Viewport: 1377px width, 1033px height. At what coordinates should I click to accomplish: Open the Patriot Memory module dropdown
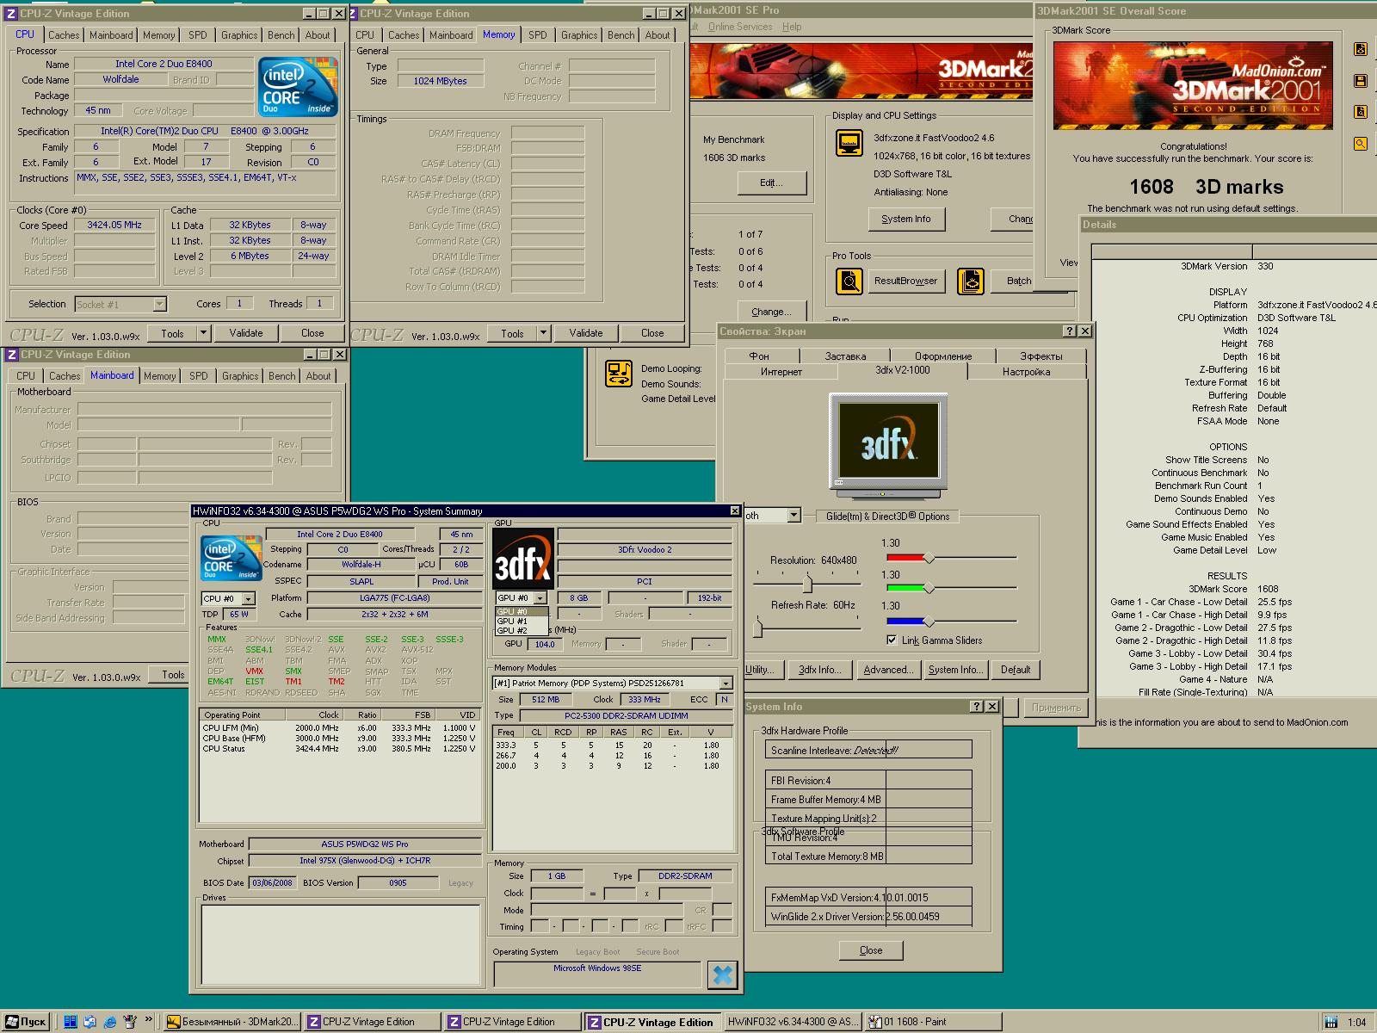coord(726,684)
